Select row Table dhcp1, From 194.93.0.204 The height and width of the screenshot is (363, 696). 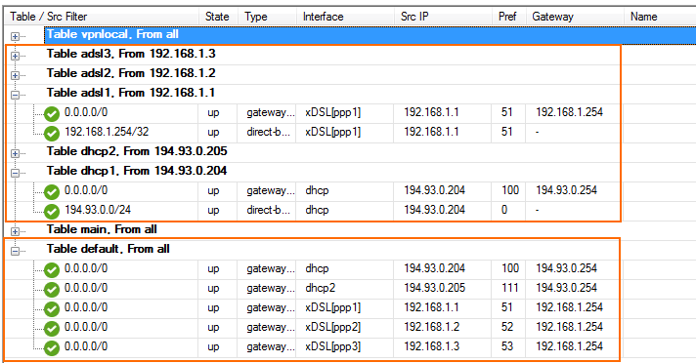pos(137,171)
